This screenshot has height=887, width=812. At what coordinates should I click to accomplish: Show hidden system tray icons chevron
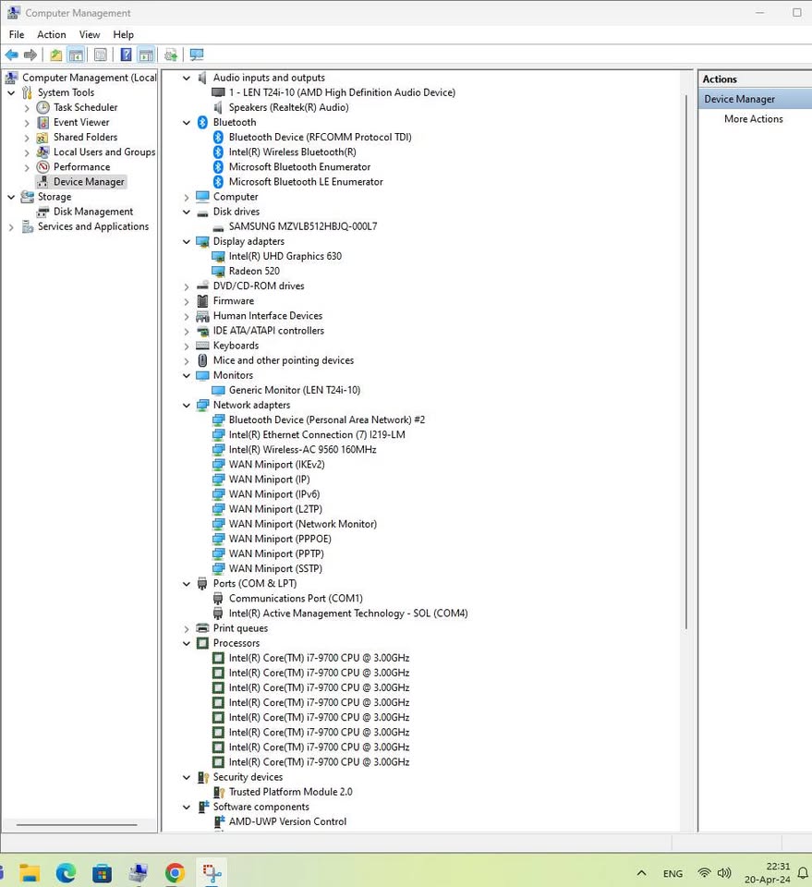click(642, 873)
